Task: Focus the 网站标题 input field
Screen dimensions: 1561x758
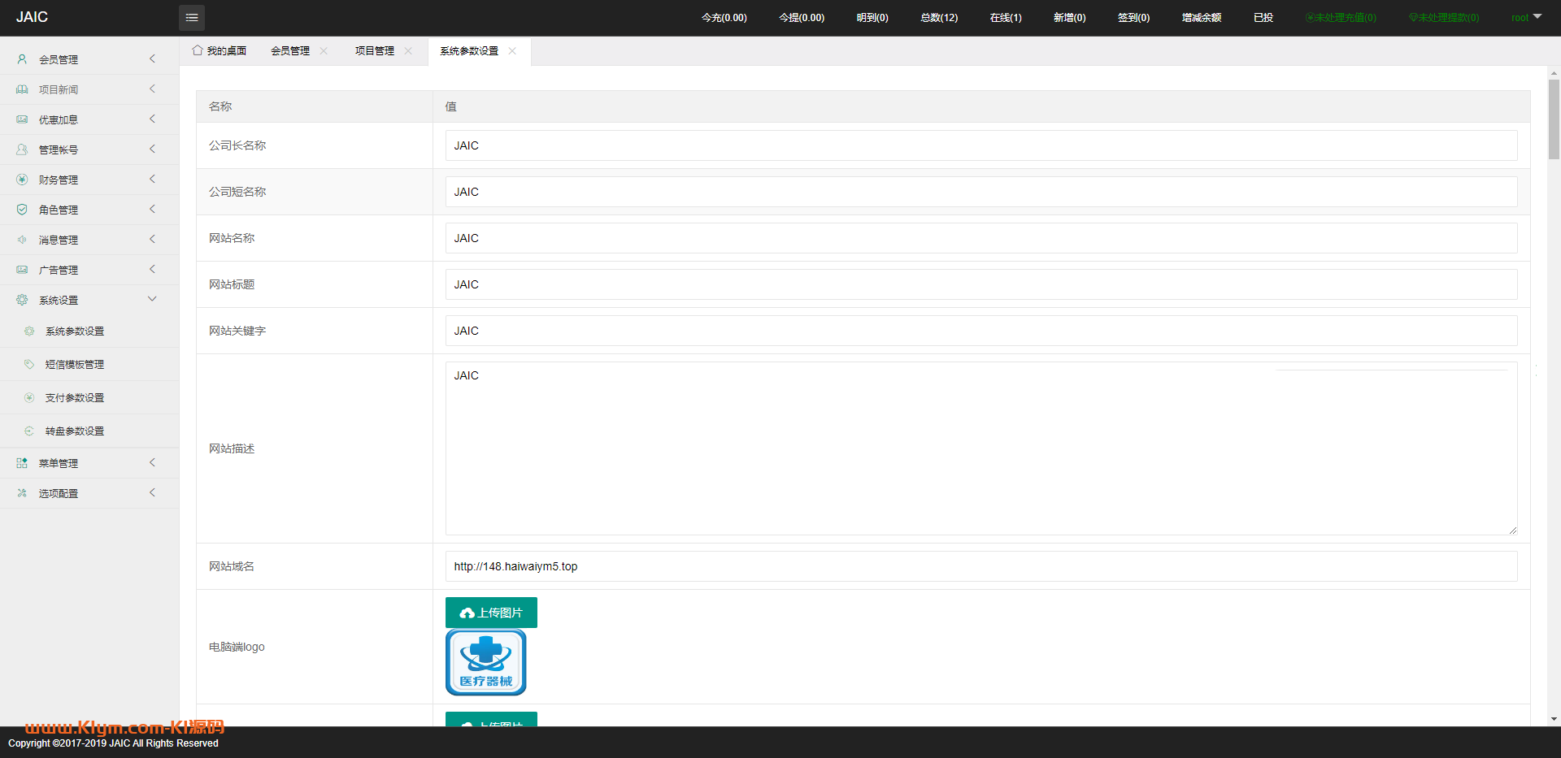Action: (x=981, y=284)
